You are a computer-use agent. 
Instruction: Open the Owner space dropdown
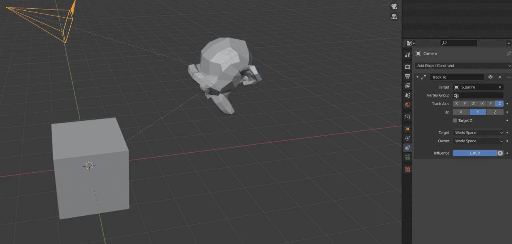pos(478,141)
